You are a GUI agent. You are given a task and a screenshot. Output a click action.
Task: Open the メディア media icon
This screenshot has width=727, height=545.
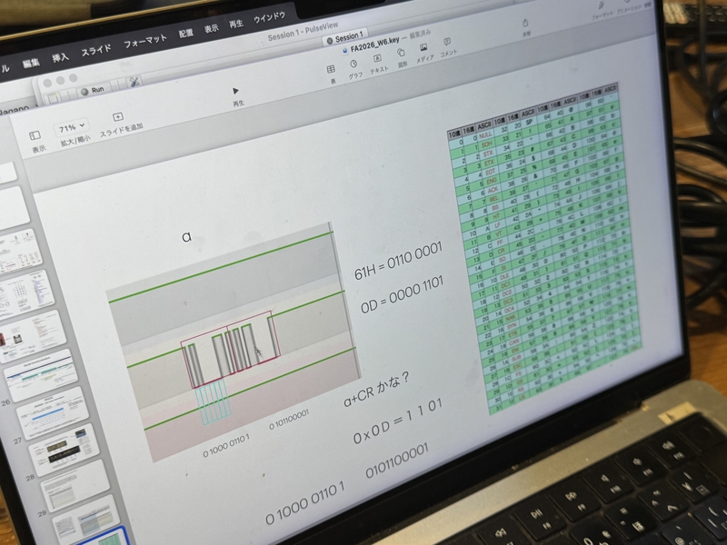(x=423, y=47)
